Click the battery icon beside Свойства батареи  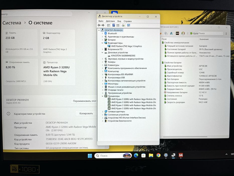(163, 63)
